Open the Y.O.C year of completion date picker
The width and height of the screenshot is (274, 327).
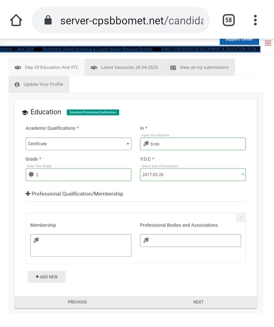coord(190,175)
